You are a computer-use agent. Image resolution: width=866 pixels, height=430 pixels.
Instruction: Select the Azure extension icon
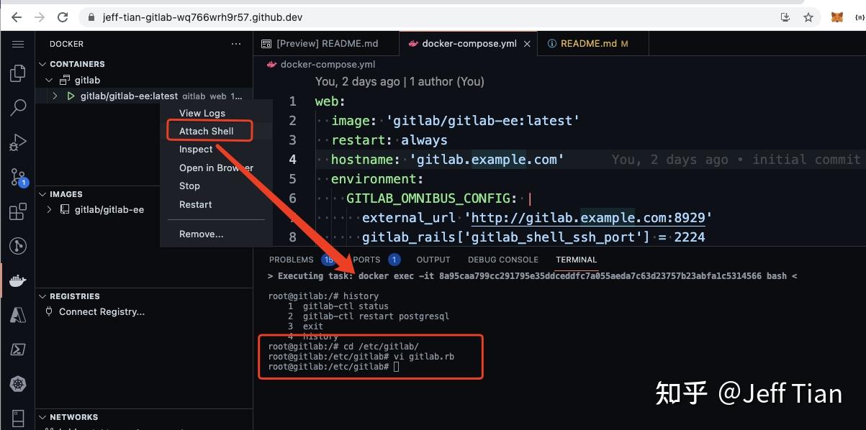[x=18, y=314]
